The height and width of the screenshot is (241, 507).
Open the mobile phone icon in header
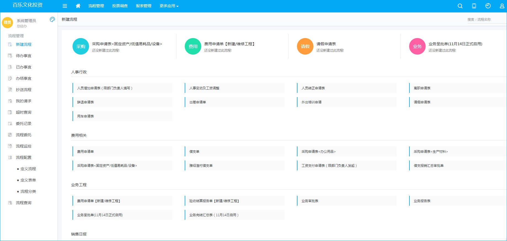point(474,6)
